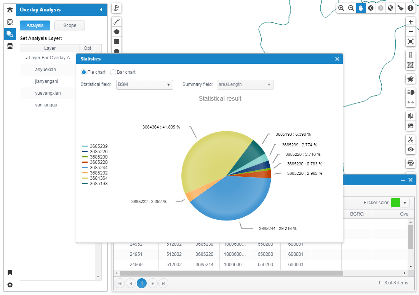
Task: Toggle legend entry 3685244
Action: pyautogui.click(x=95, y=168)
